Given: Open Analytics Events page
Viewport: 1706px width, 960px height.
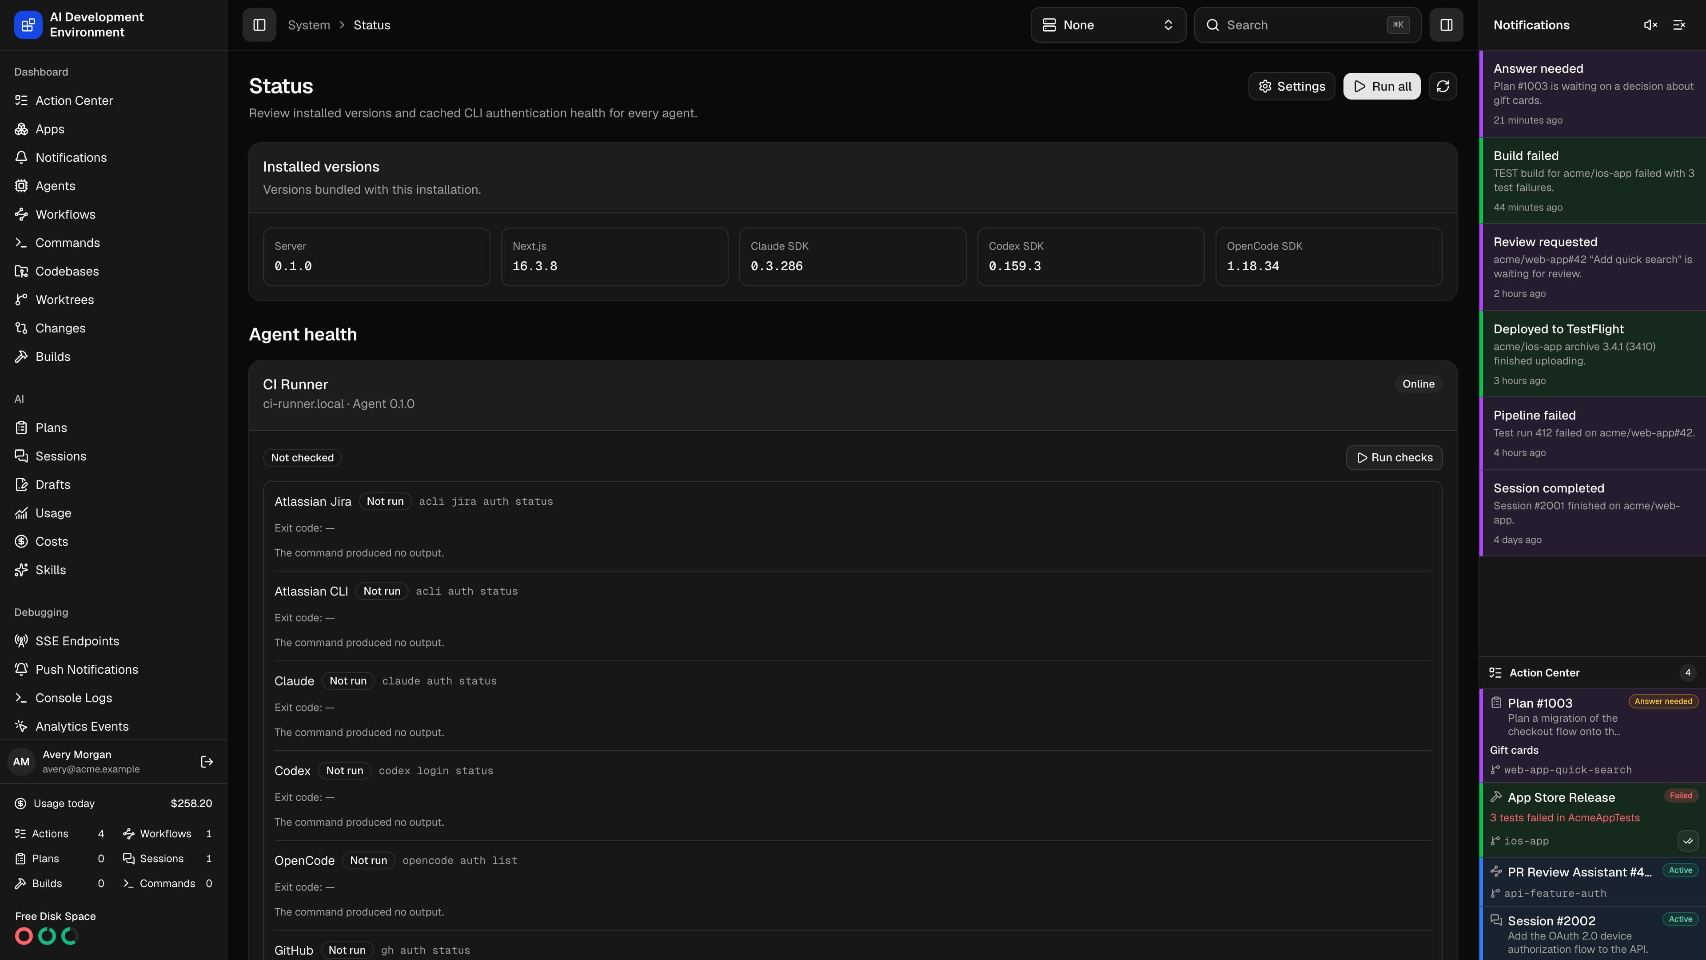Looking at the screenshot, I should coord(113,727).
